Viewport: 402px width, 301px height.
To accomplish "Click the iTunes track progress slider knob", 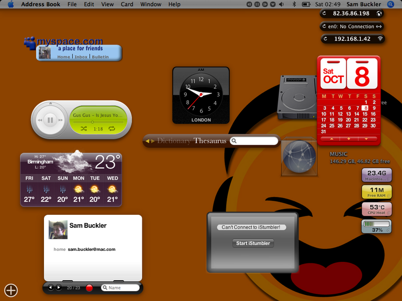I will [x=92, y=122].
